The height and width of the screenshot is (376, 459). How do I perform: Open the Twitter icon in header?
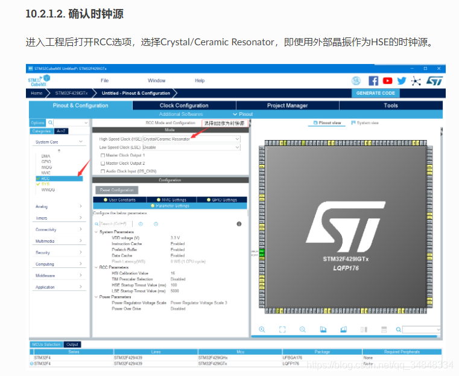click(402, 80)
